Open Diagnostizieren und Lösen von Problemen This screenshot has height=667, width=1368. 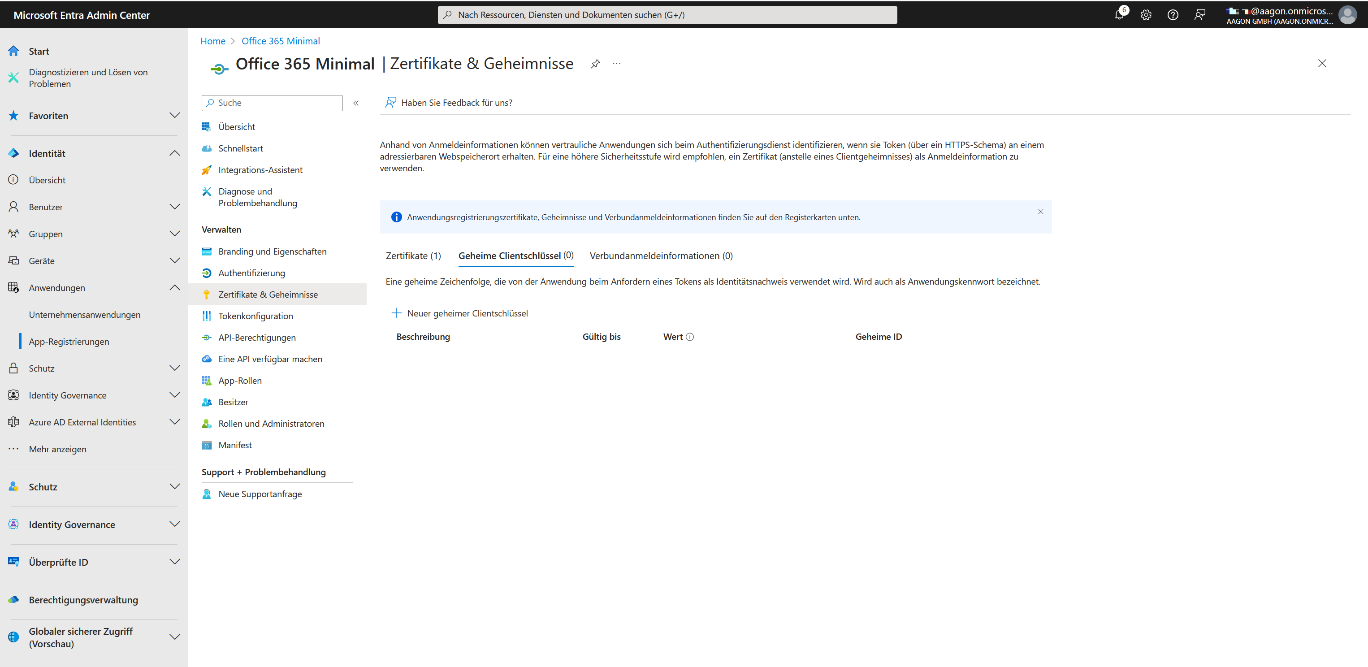pyautogui.click(x=88, y=78)
